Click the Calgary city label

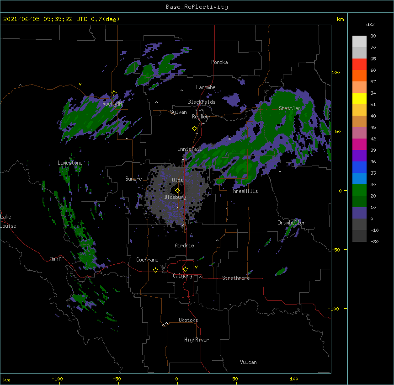tap(182, 276)
